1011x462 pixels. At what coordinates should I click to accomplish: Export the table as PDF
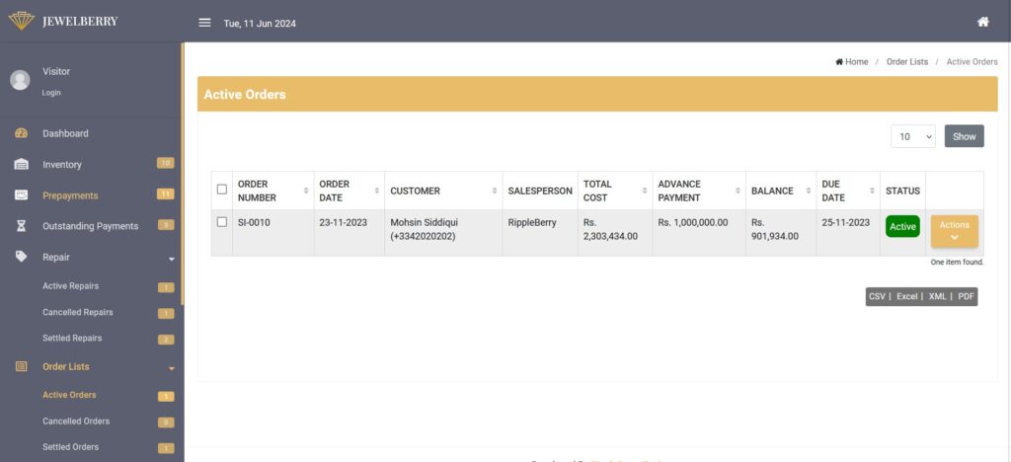(966, 296)
